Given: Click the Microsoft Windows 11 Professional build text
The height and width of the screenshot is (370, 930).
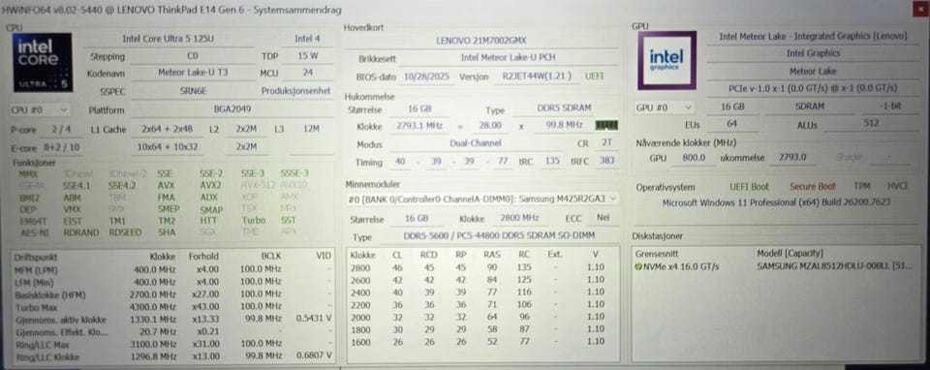Looking at the screenshot, I should [x=776, y=202].
